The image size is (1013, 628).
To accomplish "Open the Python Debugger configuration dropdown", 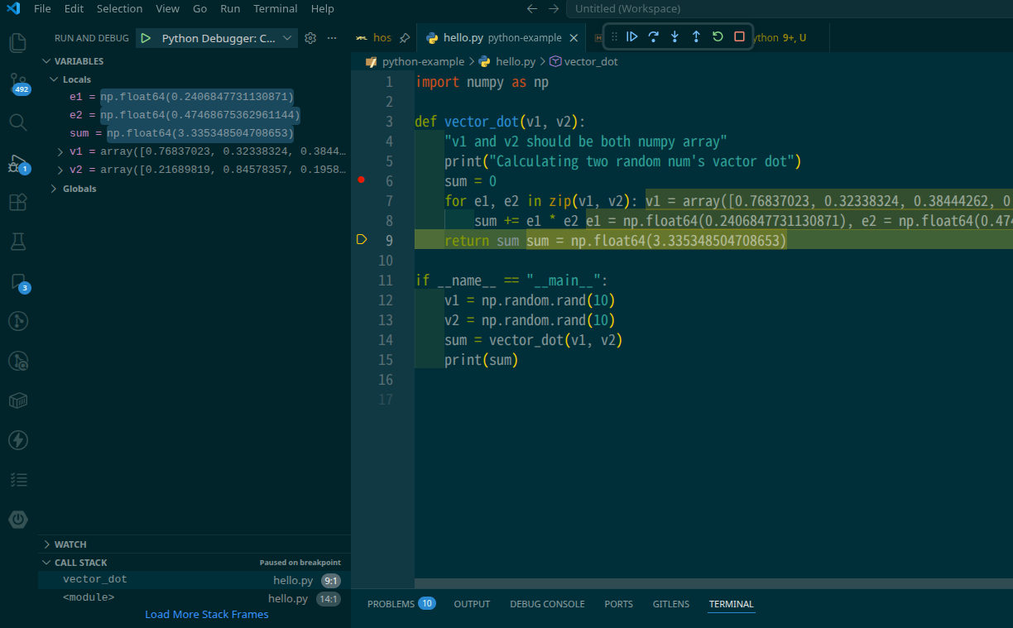I will (x=286, y=38).
